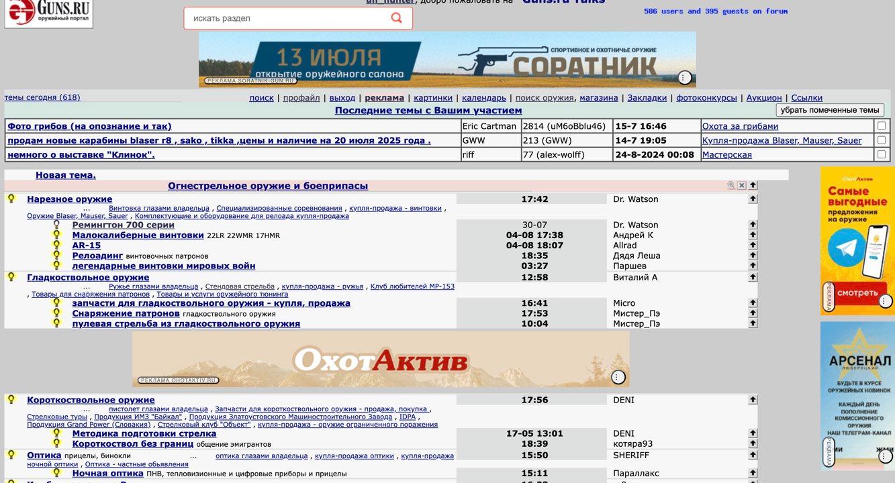Screen dimensions: 895x483
Task: Click lightbulb icon beside Гладкоствольное оружие
Action: pos(11,276)
